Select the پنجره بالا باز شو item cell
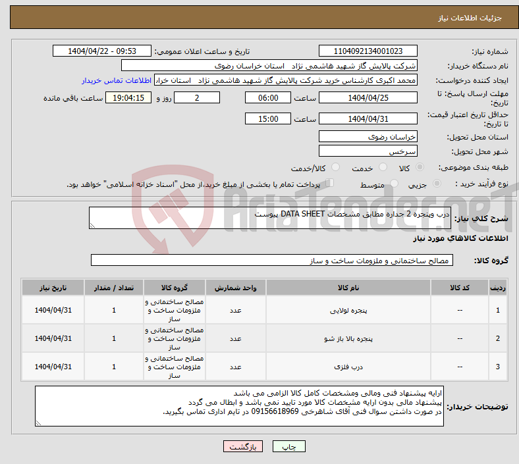 [348, 338]
